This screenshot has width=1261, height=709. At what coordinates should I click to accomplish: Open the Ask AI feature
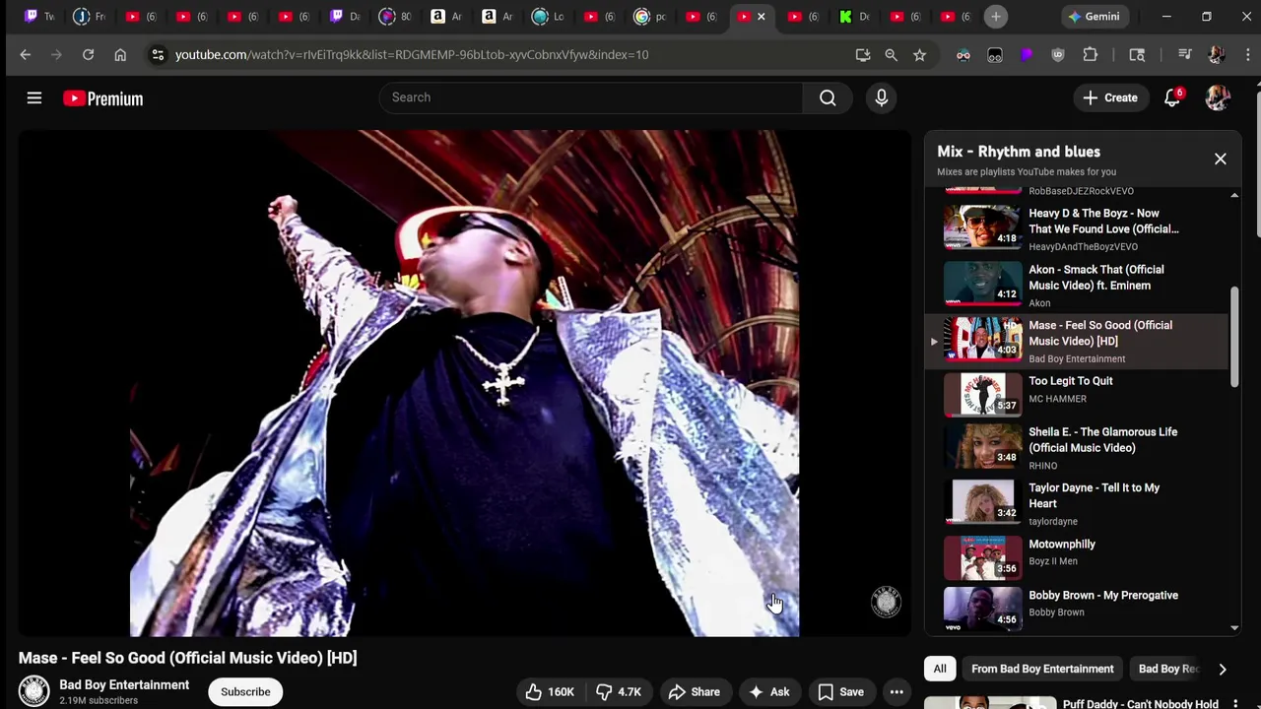769,691
